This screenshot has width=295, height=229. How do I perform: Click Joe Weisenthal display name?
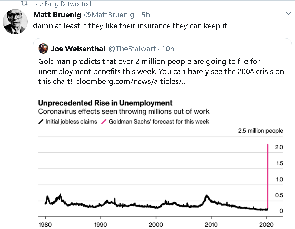[78, 49]
